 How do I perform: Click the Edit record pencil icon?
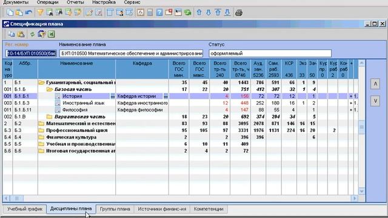tap(89, 12)
